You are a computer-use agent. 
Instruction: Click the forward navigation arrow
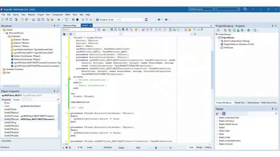click(x=166, y=20)
